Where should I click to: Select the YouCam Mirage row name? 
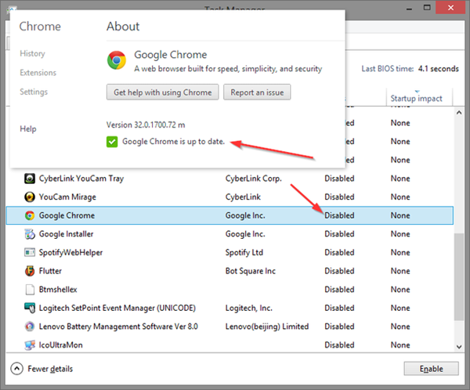(x=67, y=197)
